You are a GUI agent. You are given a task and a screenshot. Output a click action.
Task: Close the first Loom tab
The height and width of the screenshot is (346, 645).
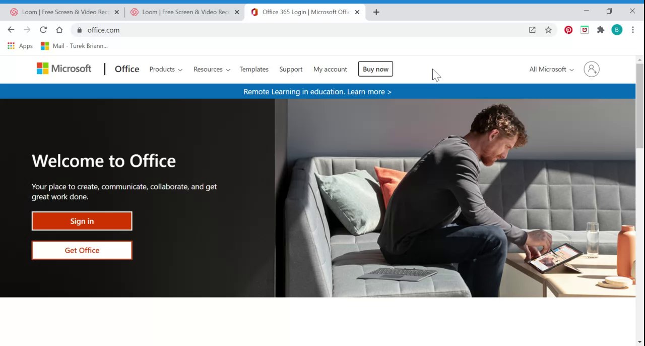coord(117,12)
